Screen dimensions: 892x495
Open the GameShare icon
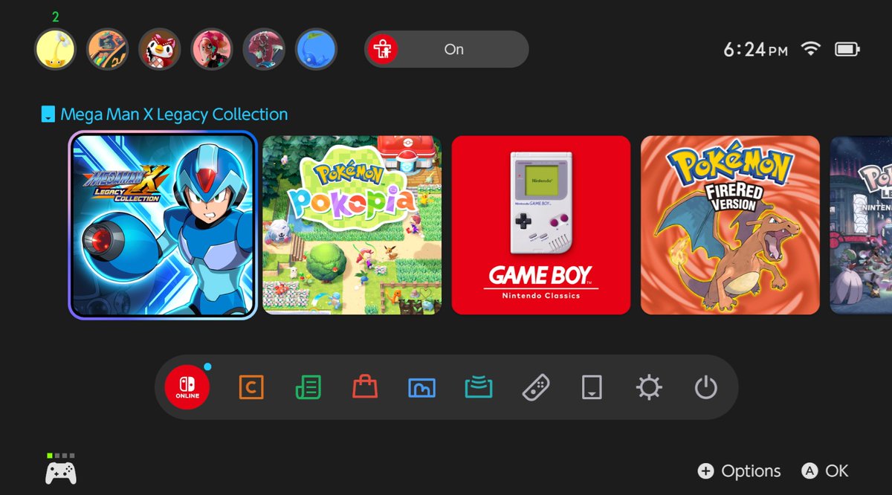point(479,387)
